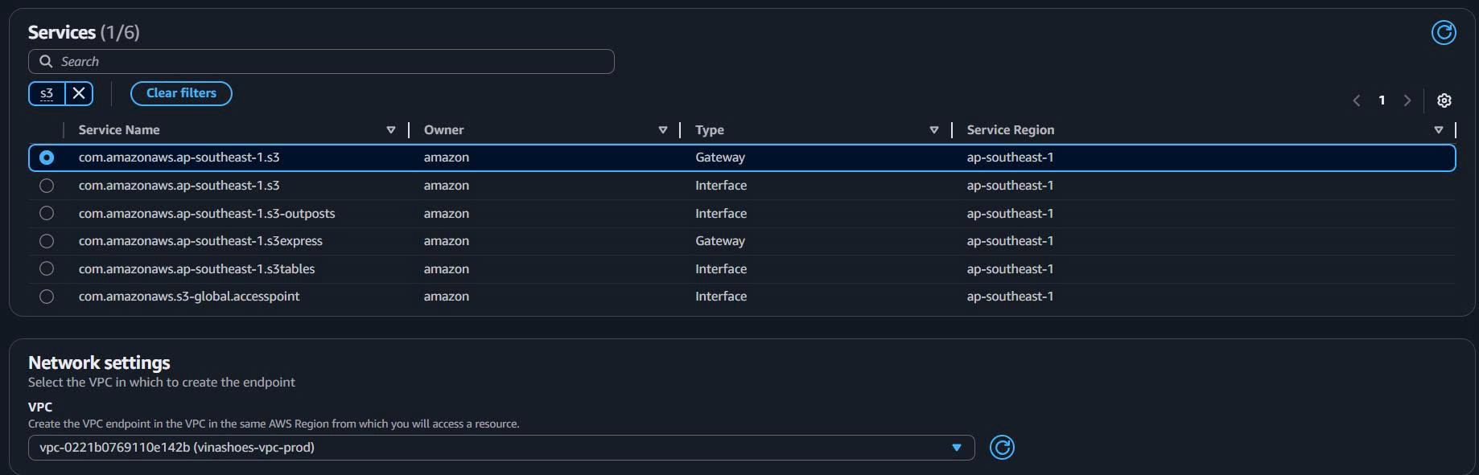
Task: Go to next page of services
Action: 1407,100
